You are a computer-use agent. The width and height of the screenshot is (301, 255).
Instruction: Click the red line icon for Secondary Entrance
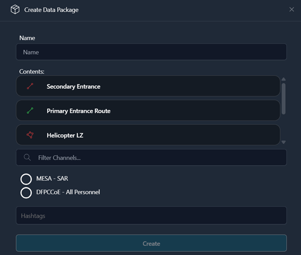pyautogui.click(x=30, y=86)
